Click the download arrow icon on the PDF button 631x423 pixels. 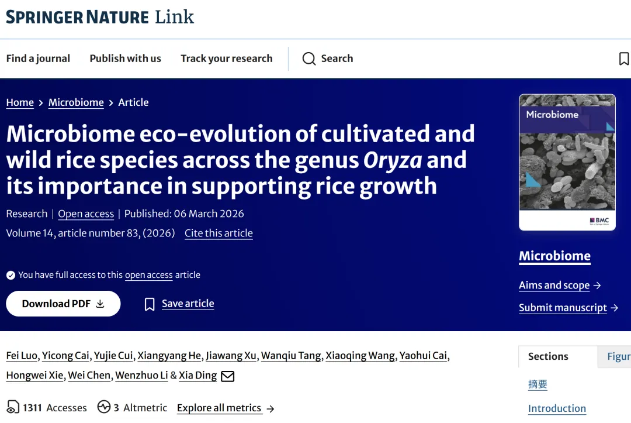[x=100, y=304]
